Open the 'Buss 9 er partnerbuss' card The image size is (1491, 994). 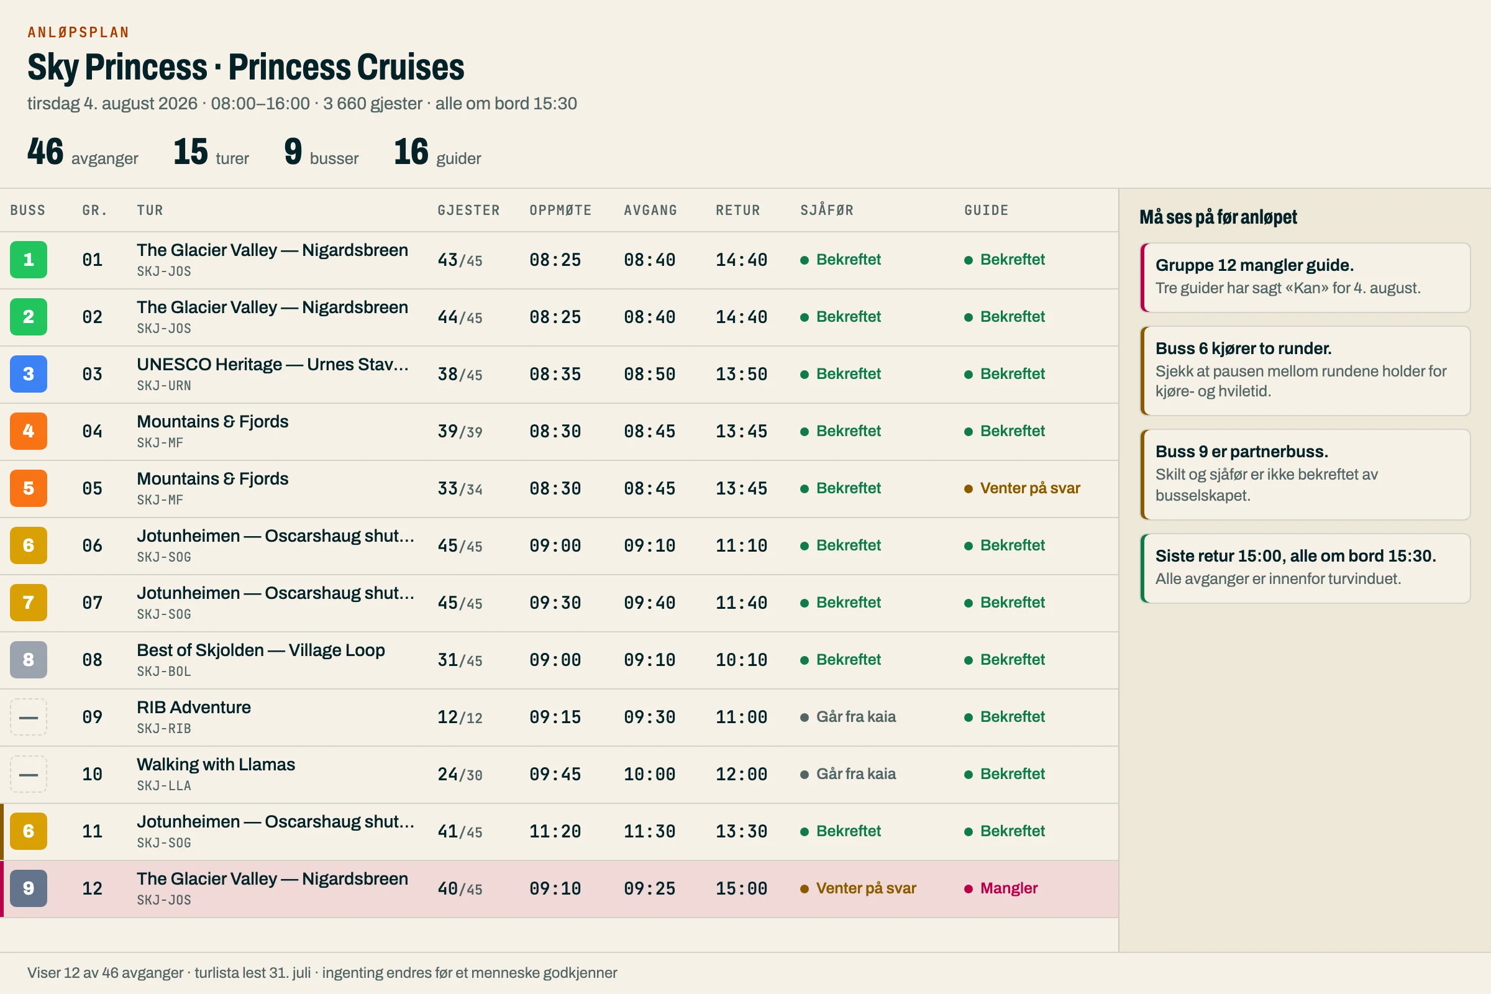click(1305, 475)
